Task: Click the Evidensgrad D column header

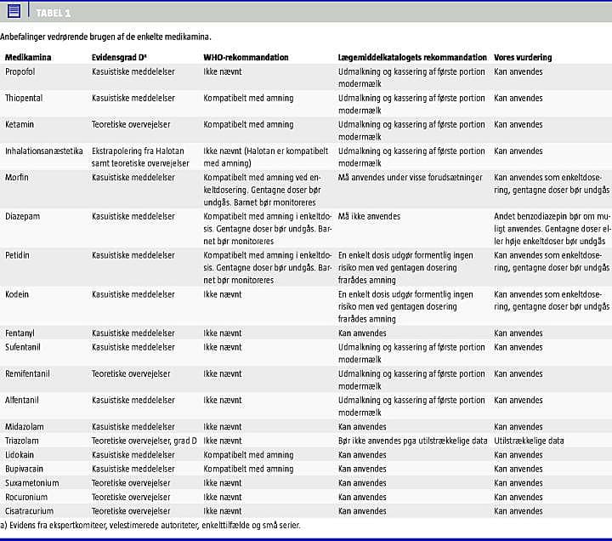Action: click(x=122, y=58)
